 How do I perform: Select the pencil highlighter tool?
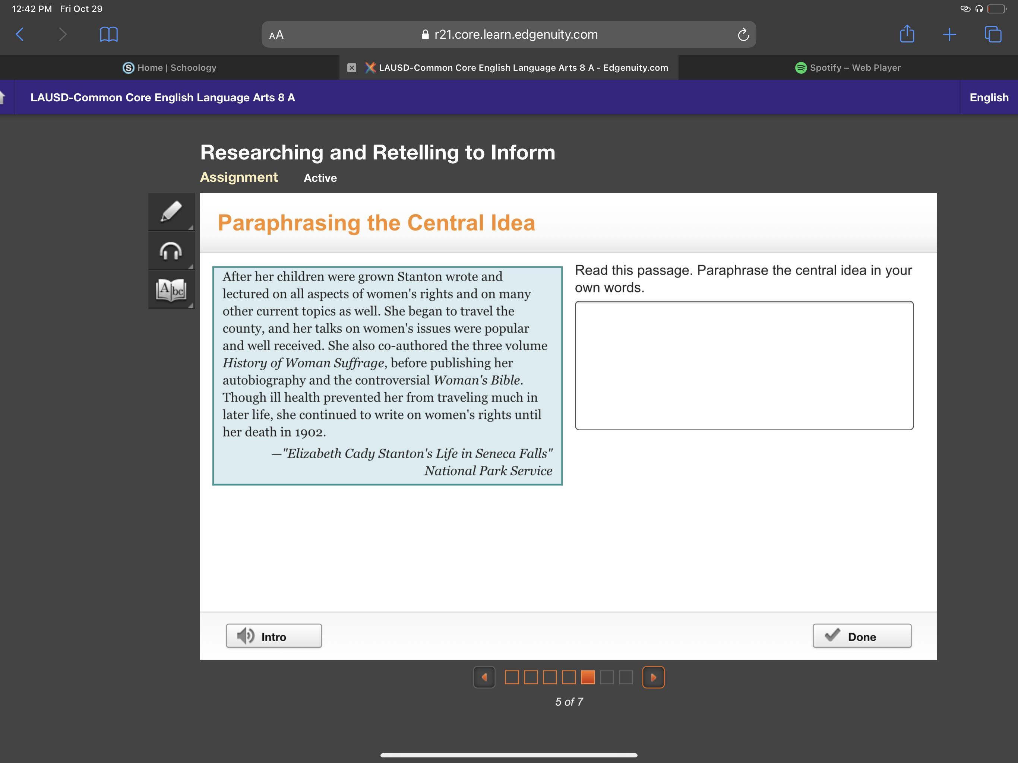coord(171,212)
